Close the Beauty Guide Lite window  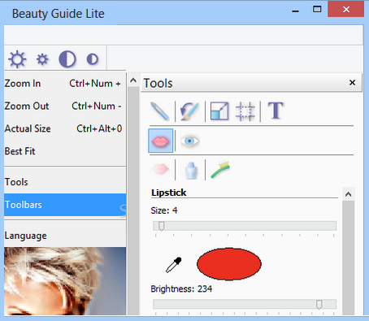tap(346, 10)
